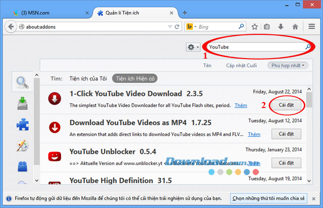Viewport: 323px width, 208px height.
Task: Open Thêm link for 1-Click YouTube Video Download
Action: pos(241,106)
